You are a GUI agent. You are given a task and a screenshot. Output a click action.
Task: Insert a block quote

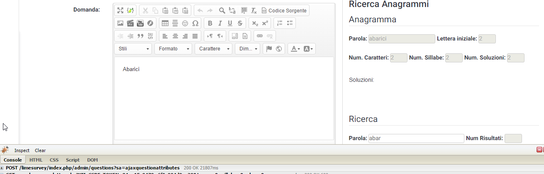140,36
